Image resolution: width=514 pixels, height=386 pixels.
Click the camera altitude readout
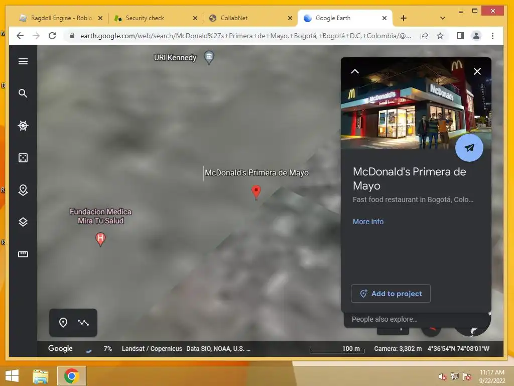398,349
